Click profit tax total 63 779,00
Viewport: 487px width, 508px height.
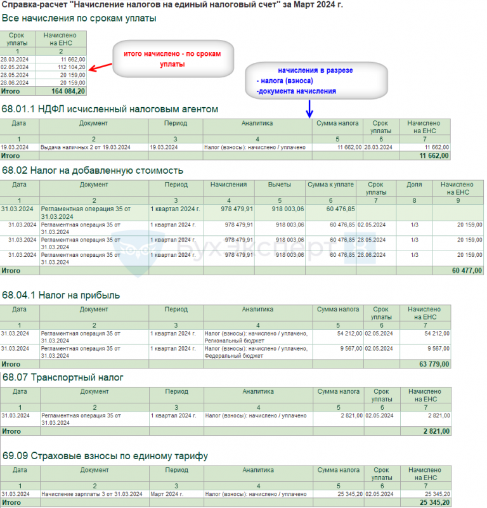[x=434, y=364]
